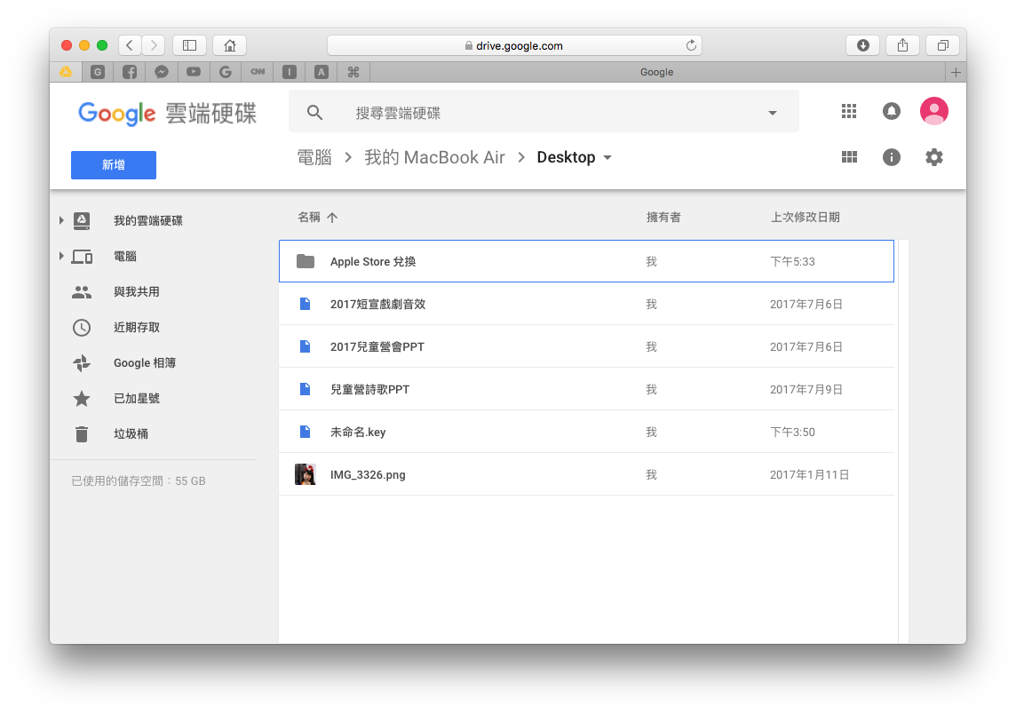Click the 未命名.key file icon
1016x715 pixels.
306,432
